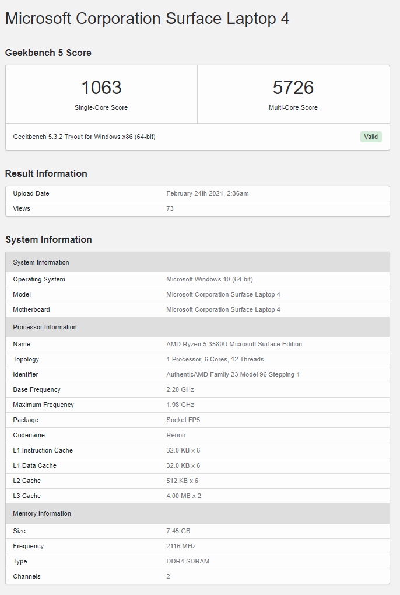
Task: Select the 512 KB x 6 value
Action: (182, 481)
